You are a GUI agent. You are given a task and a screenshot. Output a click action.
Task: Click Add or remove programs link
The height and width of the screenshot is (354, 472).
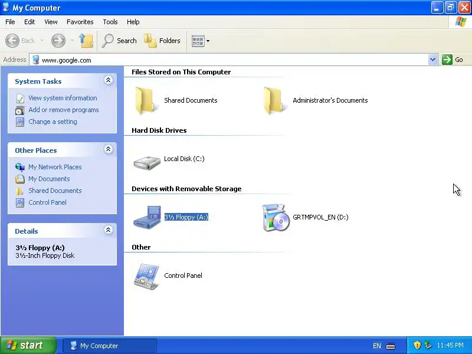pyautogui.click(x=64, y=110)
